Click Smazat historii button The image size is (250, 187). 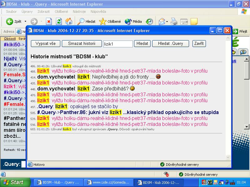tap(82, 44)
